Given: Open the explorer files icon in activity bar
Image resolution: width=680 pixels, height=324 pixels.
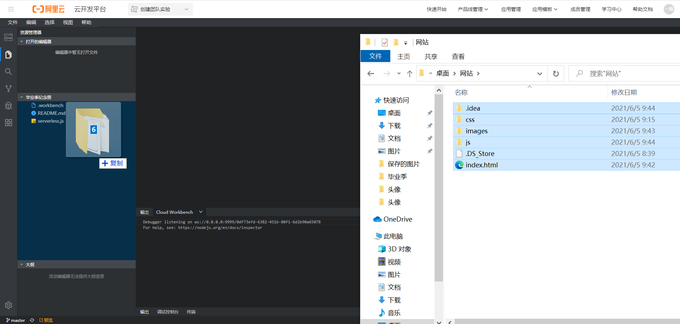Looking at the screenshot, I should [x=8, y=55].
